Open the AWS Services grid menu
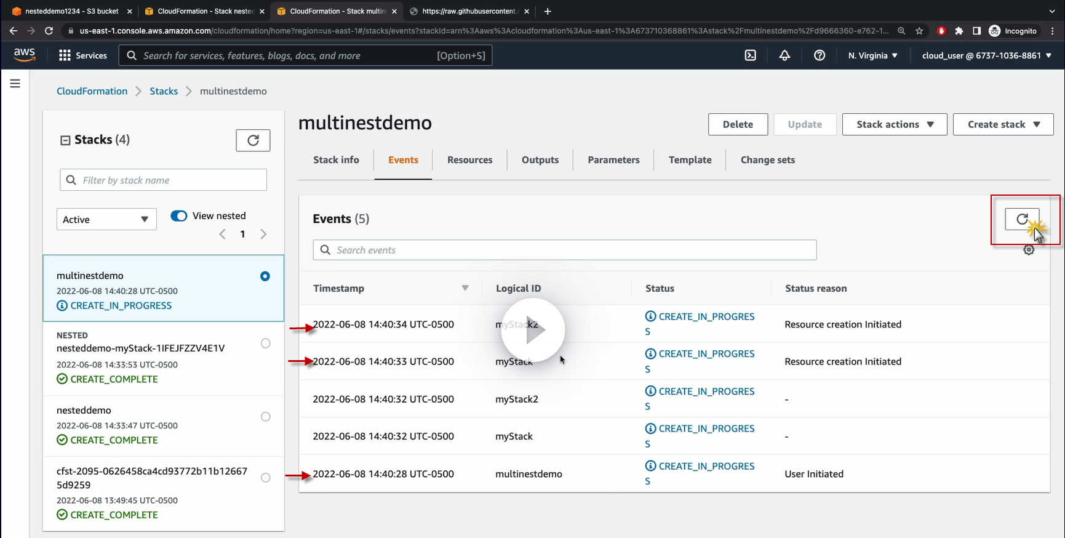1065x538 pixels. pyautogui.click(x=82, y=55)
